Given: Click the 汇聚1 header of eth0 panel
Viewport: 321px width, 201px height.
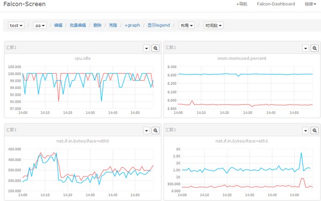Looking at the screenshot, I should pyautogui.click(x=11, y=130).
